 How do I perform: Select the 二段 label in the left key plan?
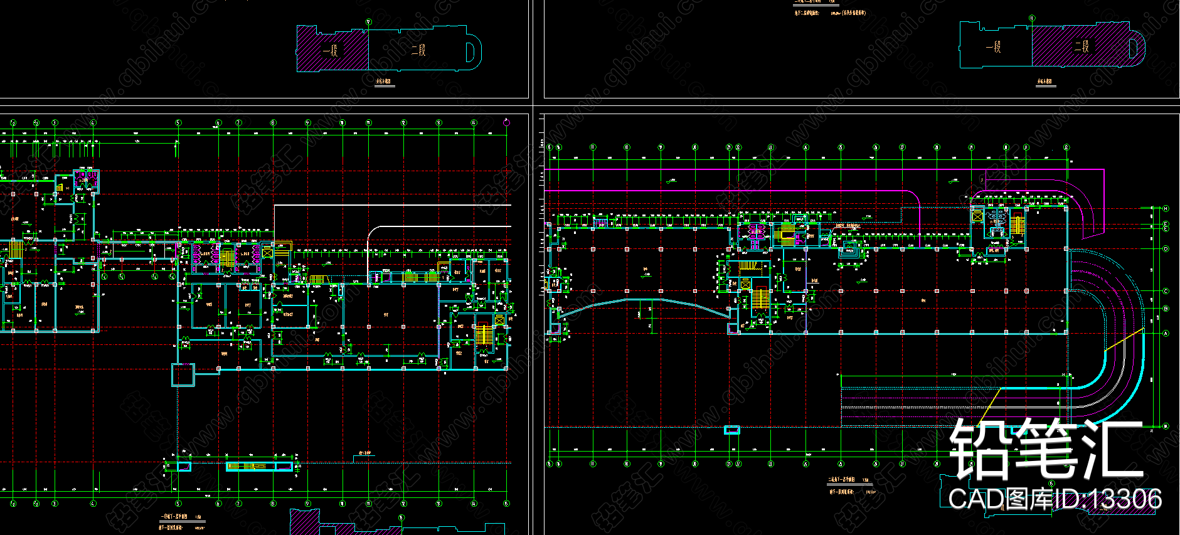click(x=418, y=50)
